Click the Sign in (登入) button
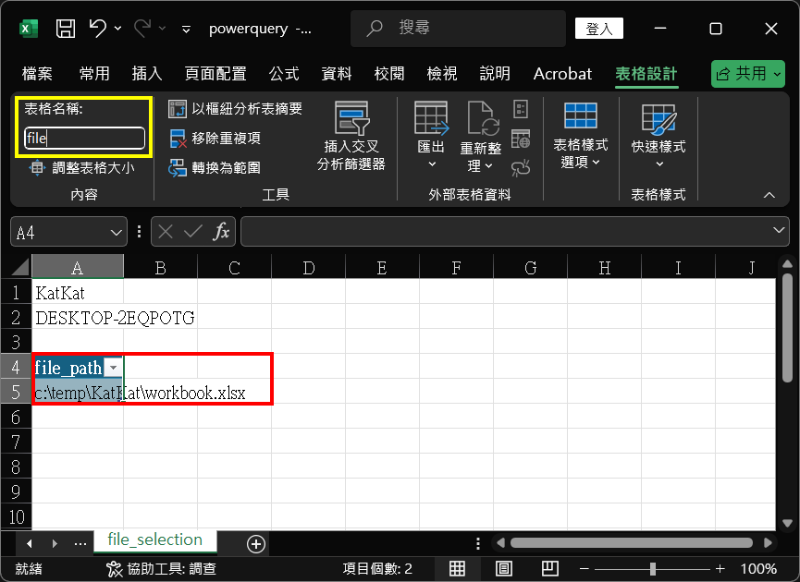Image resolution: width=800 pixels, height=582 pixels. [x=599, y=29]
